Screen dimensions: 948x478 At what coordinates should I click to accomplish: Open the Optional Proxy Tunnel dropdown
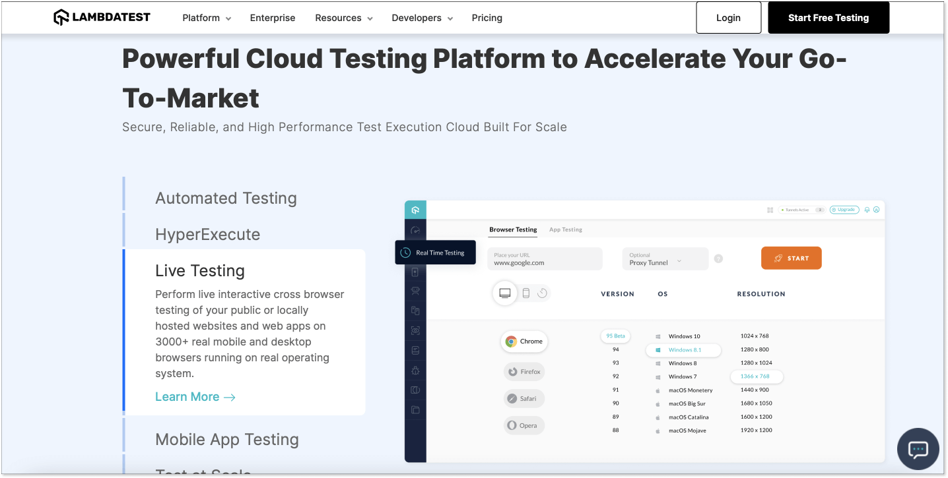(665, 258)
